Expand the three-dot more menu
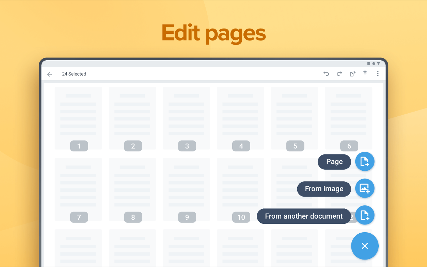This screenshot has height=267, width=427. click(378, 73)
